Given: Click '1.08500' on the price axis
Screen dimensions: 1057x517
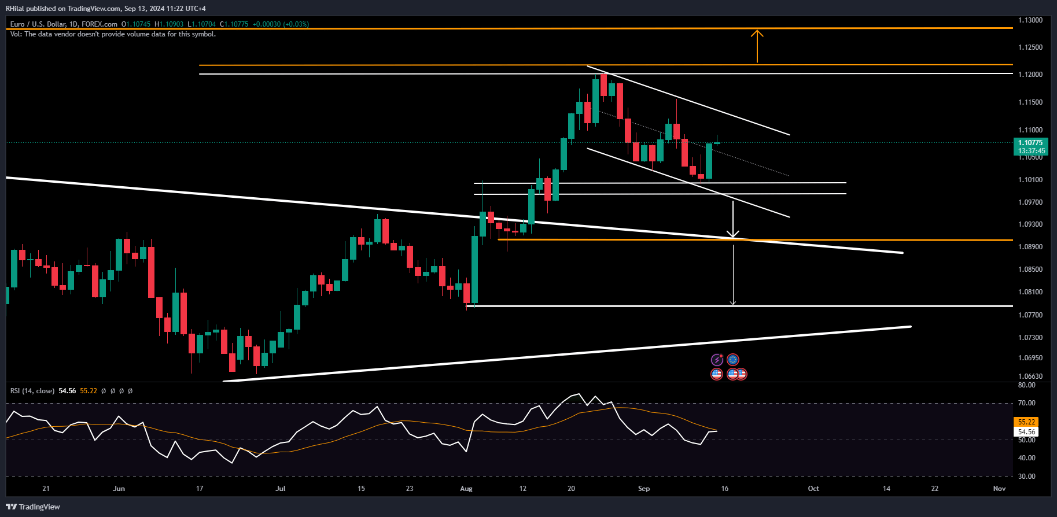Looking at the screenshot, I should (x=1030, y=269).
